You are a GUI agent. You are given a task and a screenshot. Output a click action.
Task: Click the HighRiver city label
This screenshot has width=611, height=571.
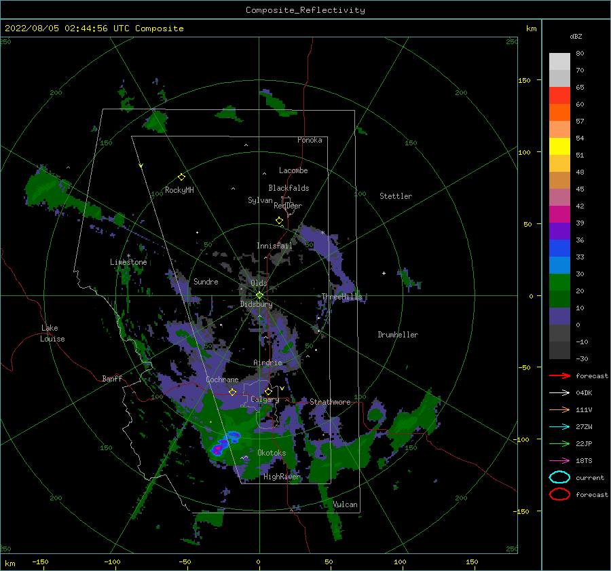tap(282, 477)
